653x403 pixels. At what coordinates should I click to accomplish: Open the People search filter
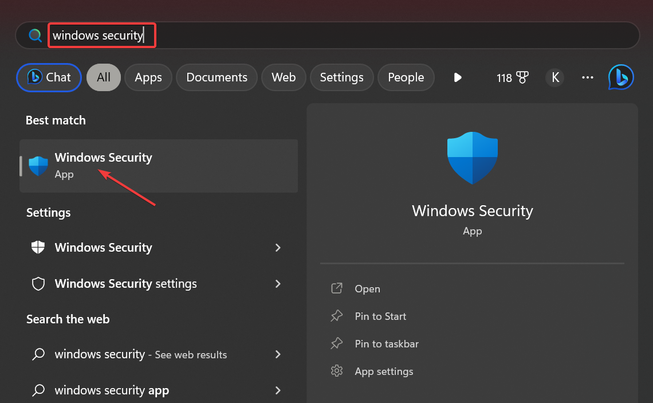point(406,77)
